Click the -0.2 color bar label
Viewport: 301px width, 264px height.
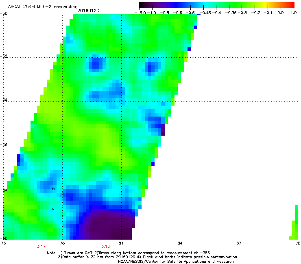click(x=256, y=13)
